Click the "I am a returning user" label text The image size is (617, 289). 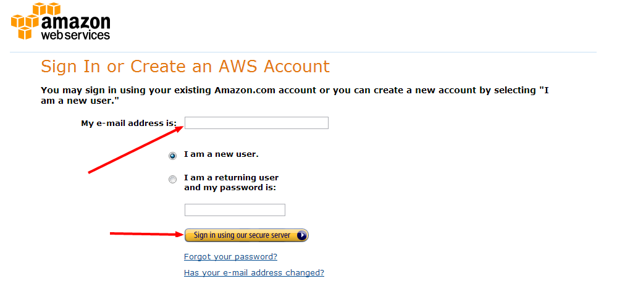[231, 177]
